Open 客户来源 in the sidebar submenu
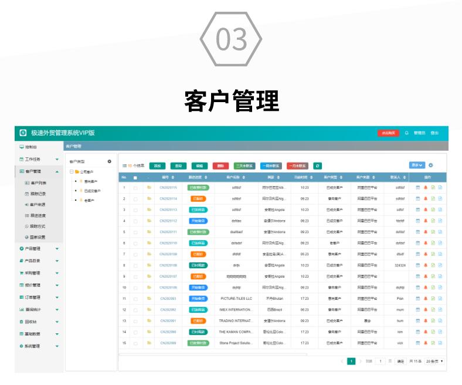Viewport: 462px width, 385px height. click(x=38, y=204)
